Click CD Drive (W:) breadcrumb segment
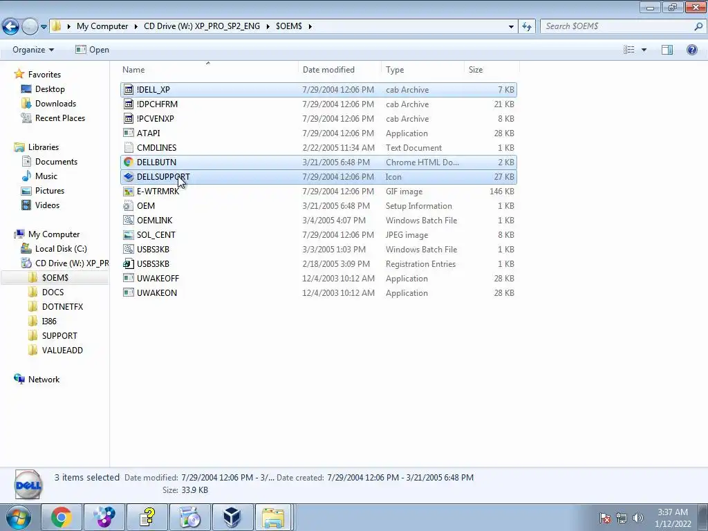 (202, 26)
